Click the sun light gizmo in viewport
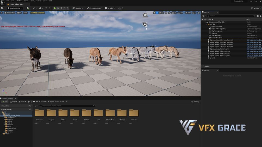 [145, 24]
